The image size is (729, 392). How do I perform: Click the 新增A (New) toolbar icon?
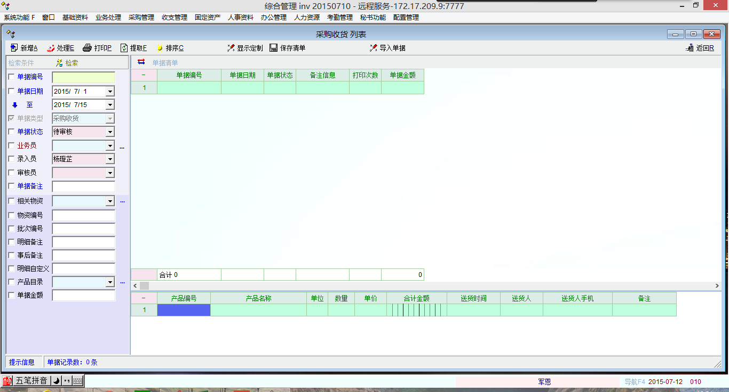(x=14, y=48)
